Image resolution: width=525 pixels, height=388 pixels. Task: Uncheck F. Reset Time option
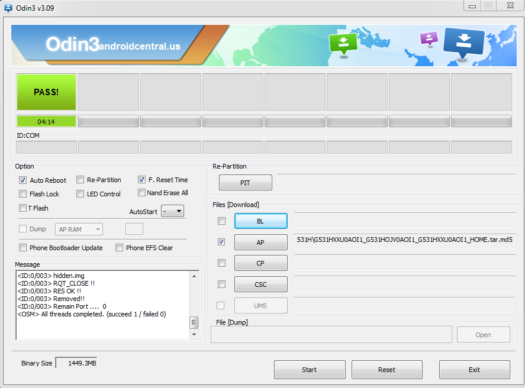(141, 180)
